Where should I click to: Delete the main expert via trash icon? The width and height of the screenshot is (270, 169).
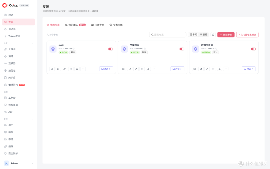(x=71, y=69)
